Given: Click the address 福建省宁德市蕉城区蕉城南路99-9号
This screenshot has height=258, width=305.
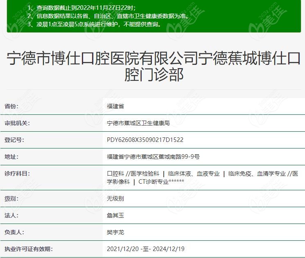Looking at the screenshot, I should point(153,157).
